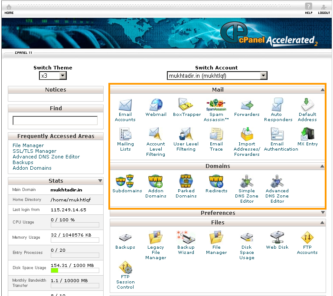Open the SSL/TLS Manager link
This screenshot has height=296, width=333.
pos(34,151)
